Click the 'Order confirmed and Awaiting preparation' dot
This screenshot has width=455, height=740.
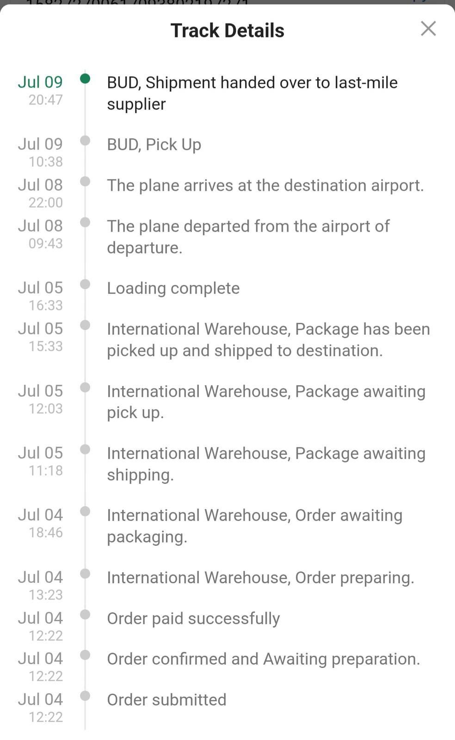pos(85,655)
